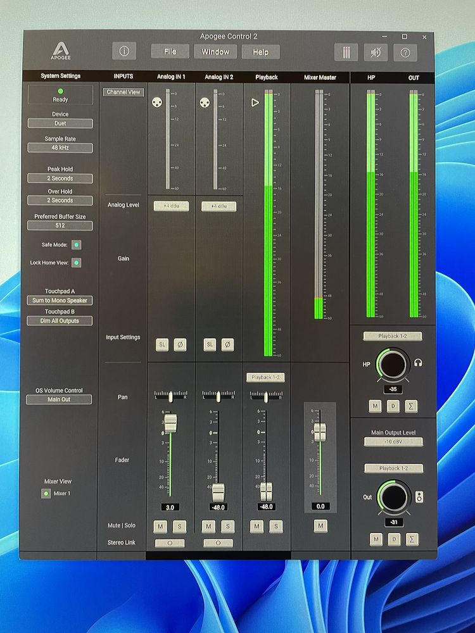Screen dimensions: 475x633
Task: Click the Analog IN 1 fader handle
Action: pos(170,423)
